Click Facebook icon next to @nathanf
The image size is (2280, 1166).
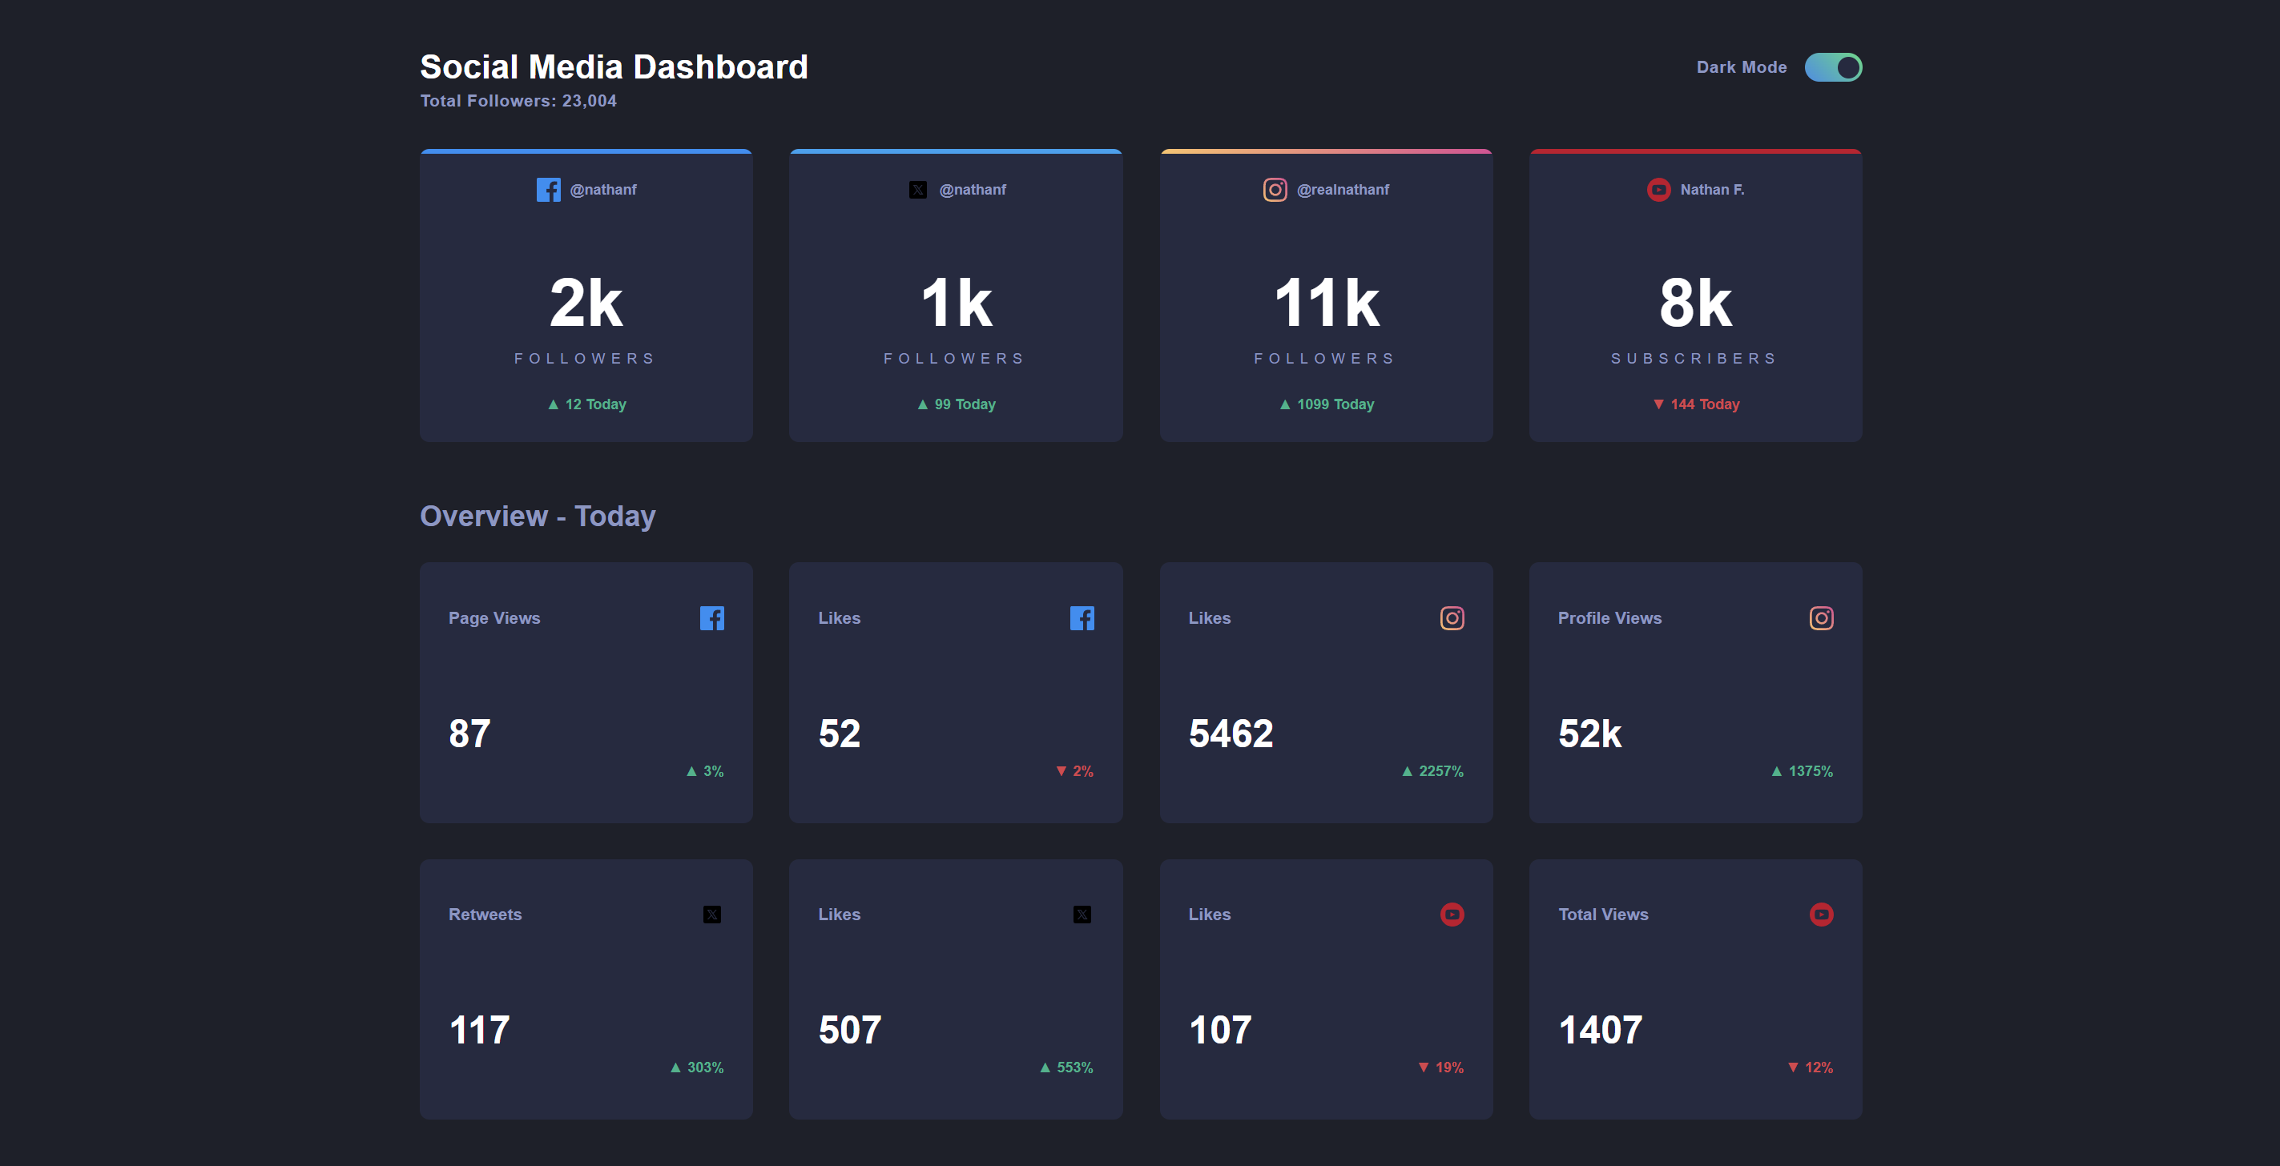(x=548, y=189)
